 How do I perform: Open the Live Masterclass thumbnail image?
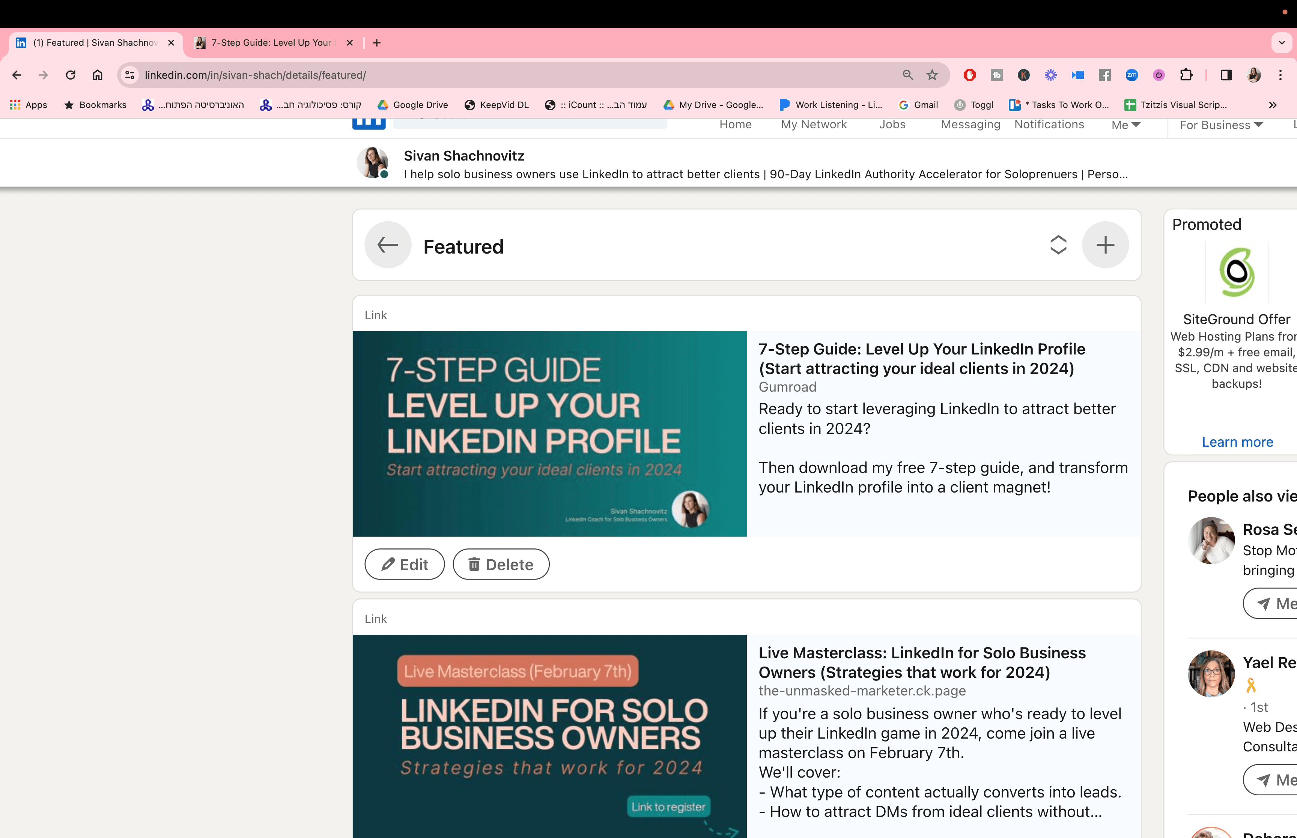coord(550,736)
